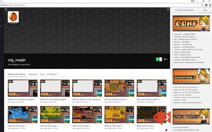The image size is (212, 132).
Task: Click the Lundi schedule line
Action: (x=185, y=87)
